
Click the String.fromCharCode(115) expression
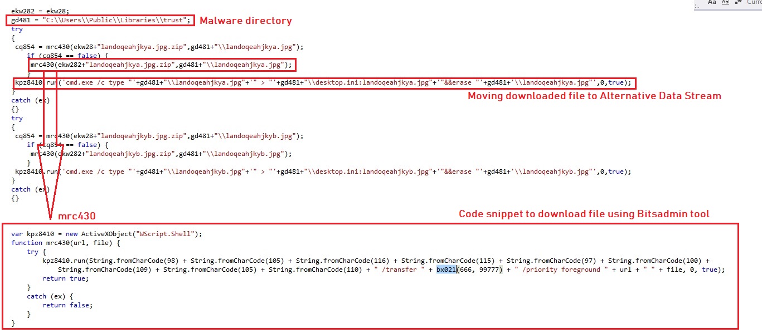tap(450, 261)
